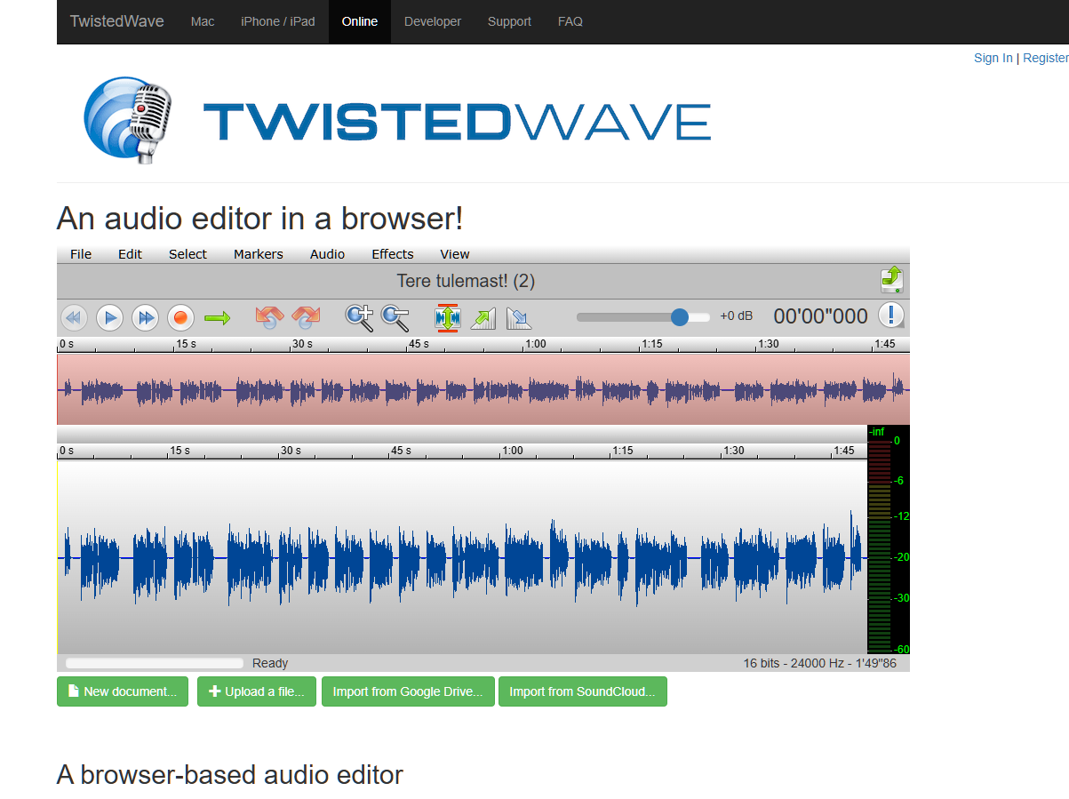Click the volume slider handle
Viewport: 1069px width, 799px height.
(680, 316)
